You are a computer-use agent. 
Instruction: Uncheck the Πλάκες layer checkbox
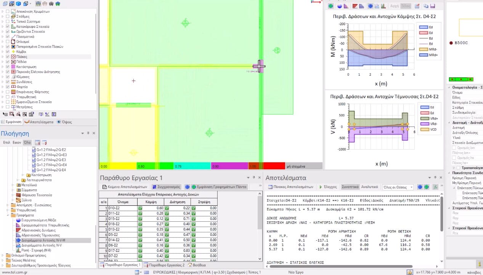pyautogui.click(x=8, y=57)
